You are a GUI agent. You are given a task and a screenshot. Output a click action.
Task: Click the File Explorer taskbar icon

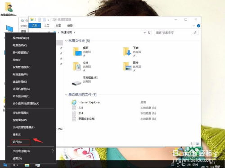[27, 165]
